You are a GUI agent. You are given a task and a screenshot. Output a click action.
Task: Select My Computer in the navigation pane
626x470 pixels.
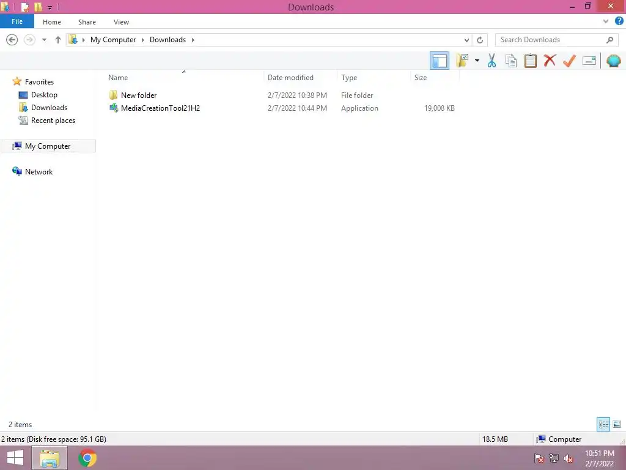(48, 146)
